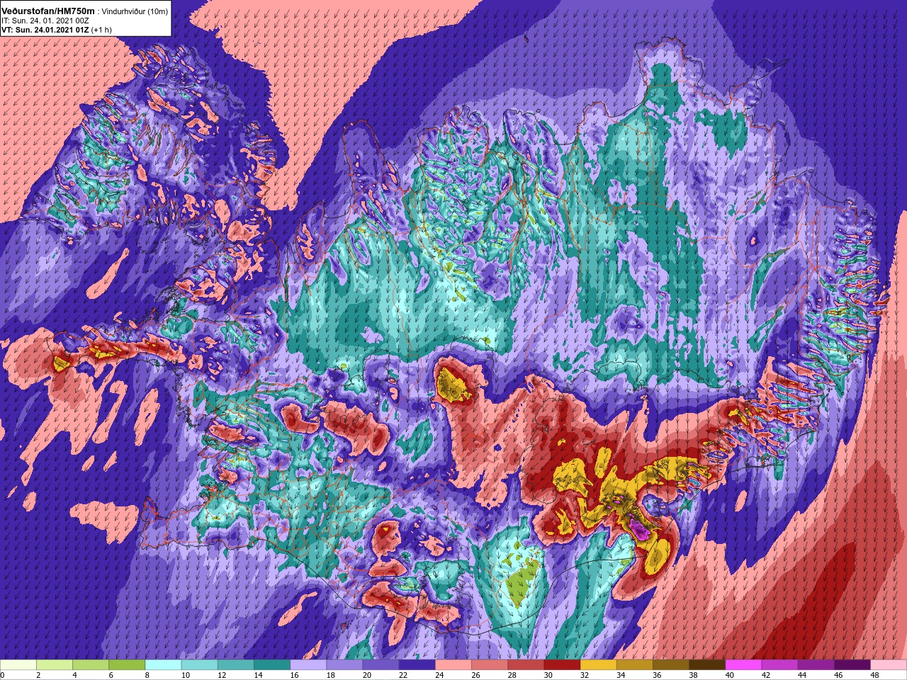
Task: Pick the 12–14 teal legend swatch
Action: tap(236, 665)
